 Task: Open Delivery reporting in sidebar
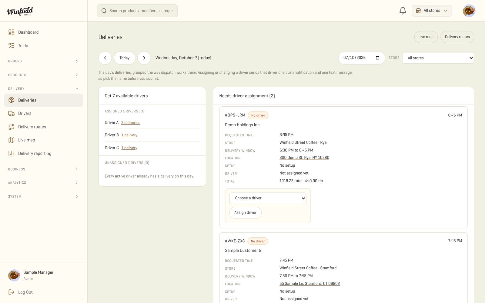pyautogui.click(x=44, y=153)
